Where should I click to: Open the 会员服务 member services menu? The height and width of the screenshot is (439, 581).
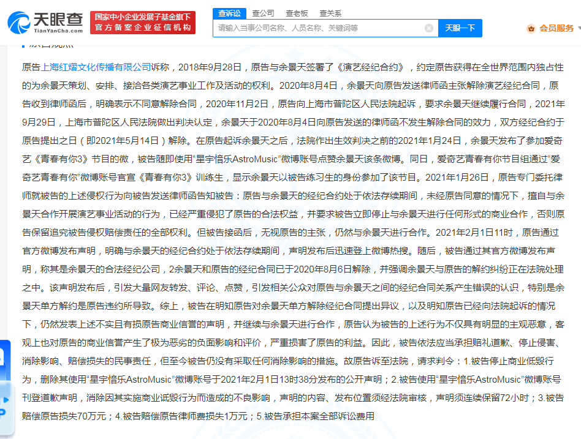point(556,29)
